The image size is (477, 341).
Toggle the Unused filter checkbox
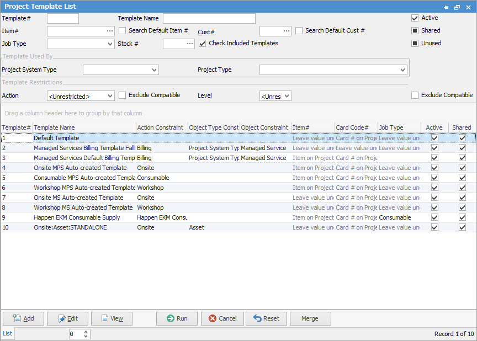pos(415,44)
